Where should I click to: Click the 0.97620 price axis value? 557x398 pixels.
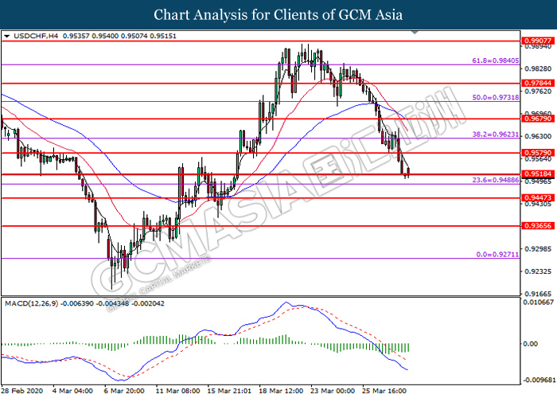(539, 92)
